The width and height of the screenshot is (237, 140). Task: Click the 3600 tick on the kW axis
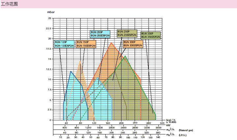tap(158, 128)
